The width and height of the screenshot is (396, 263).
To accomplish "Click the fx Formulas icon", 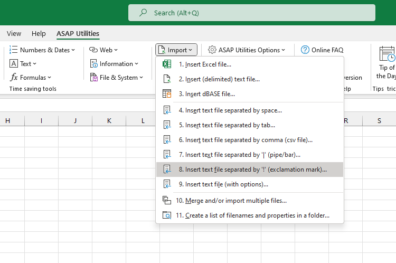I will coord(14,77).
